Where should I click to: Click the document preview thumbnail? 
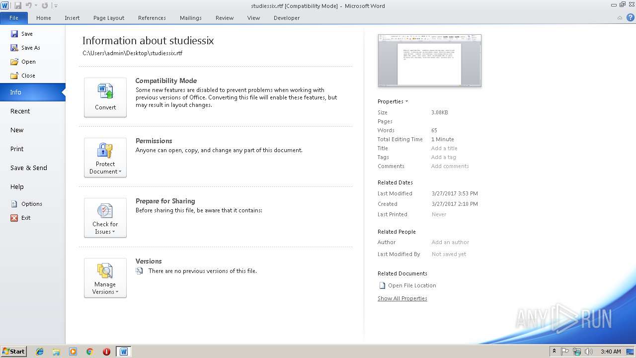[430, 61]
